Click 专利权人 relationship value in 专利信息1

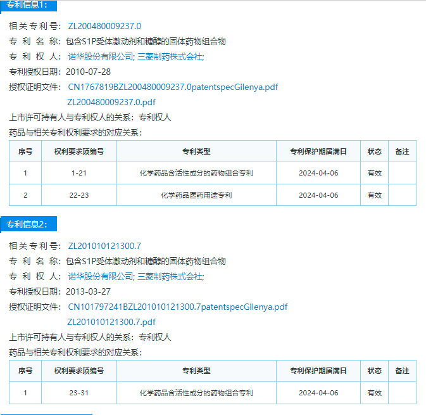pos(155,117)
